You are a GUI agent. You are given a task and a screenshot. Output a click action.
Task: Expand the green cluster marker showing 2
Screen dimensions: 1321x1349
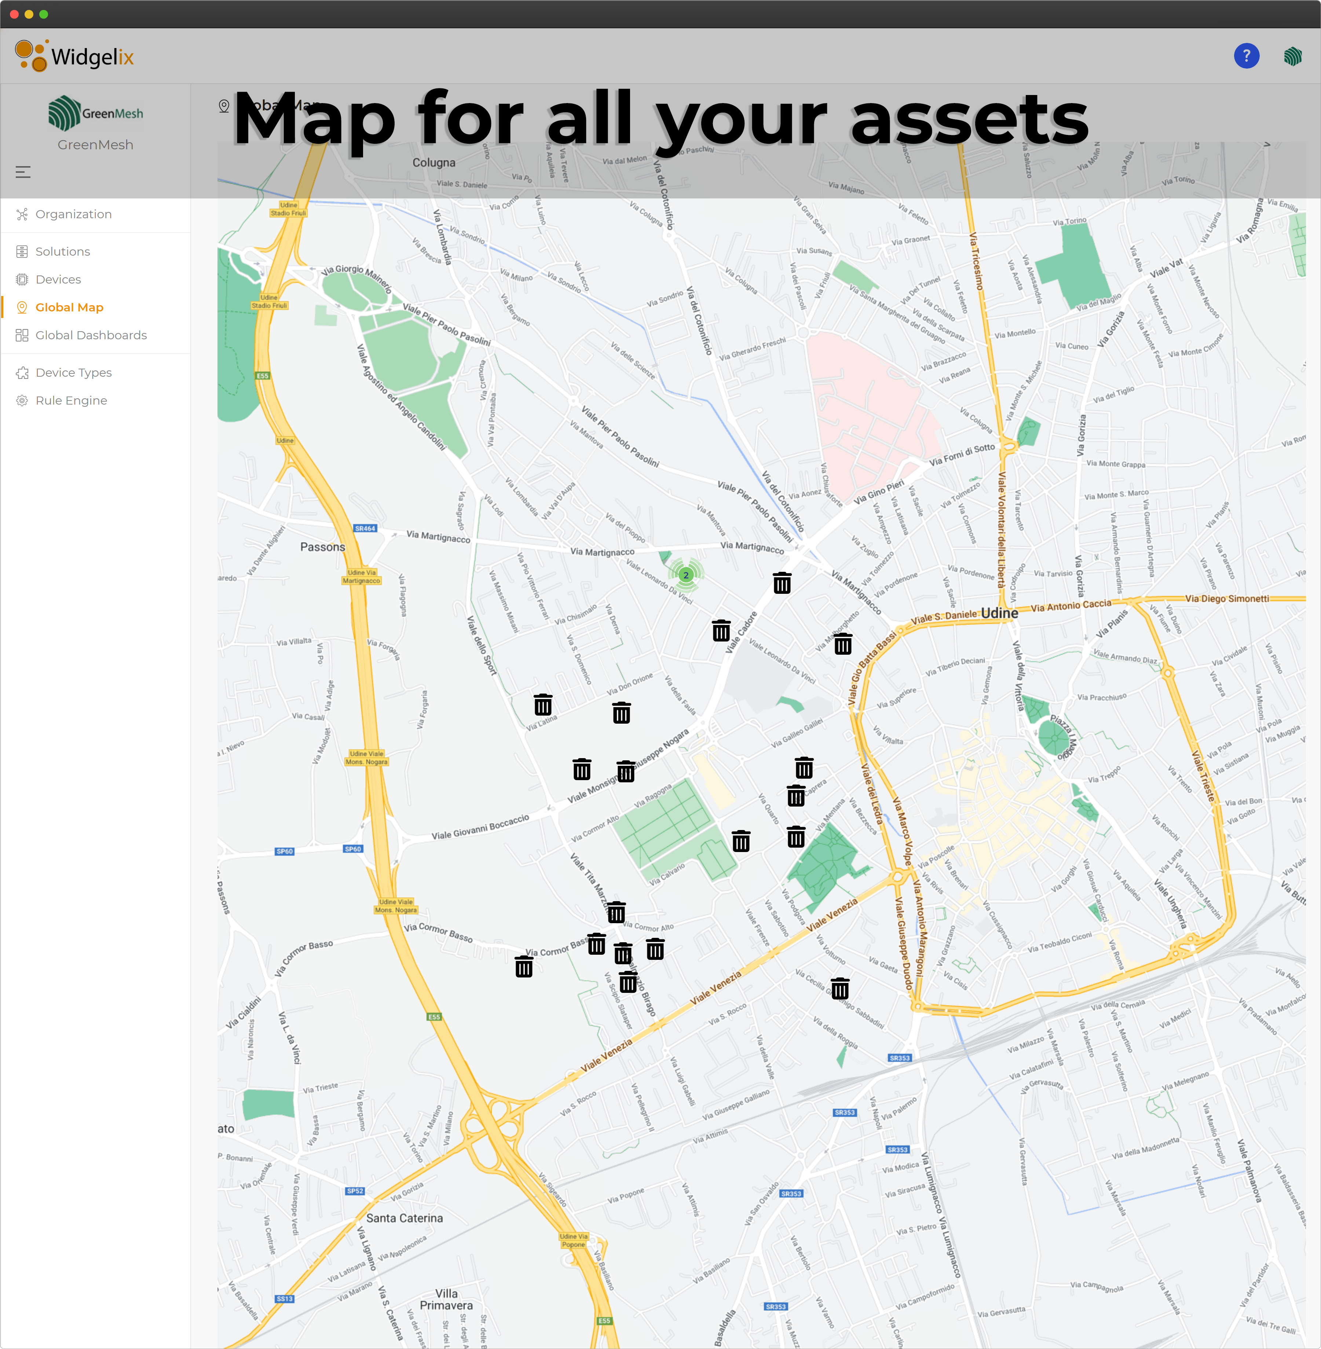click(x=685, y=575)
